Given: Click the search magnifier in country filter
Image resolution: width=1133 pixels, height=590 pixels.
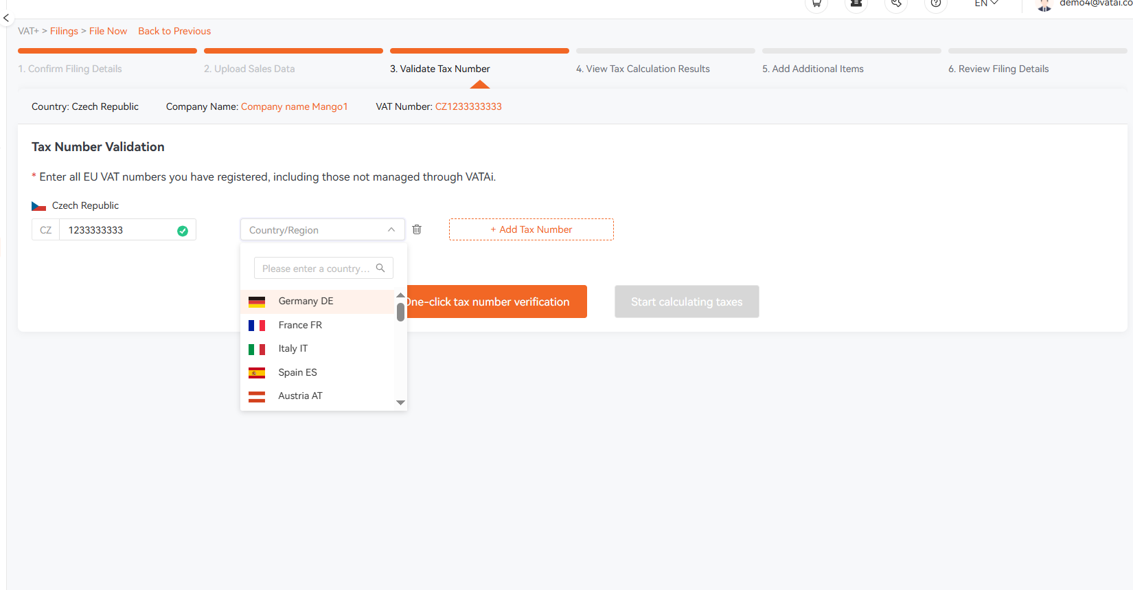Looking at the screenshot, I should tap(380, 268).
